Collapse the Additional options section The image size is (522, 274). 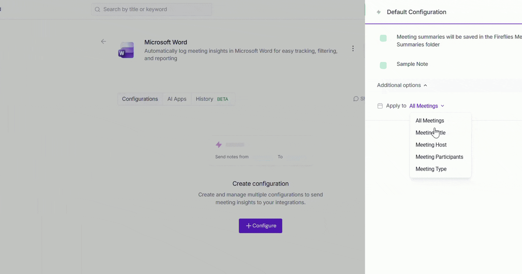(402, 85)
